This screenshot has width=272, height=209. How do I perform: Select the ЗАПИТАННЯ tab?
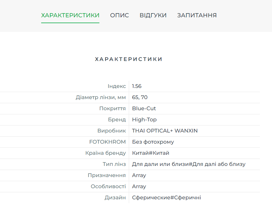click(x=197, y=15)
